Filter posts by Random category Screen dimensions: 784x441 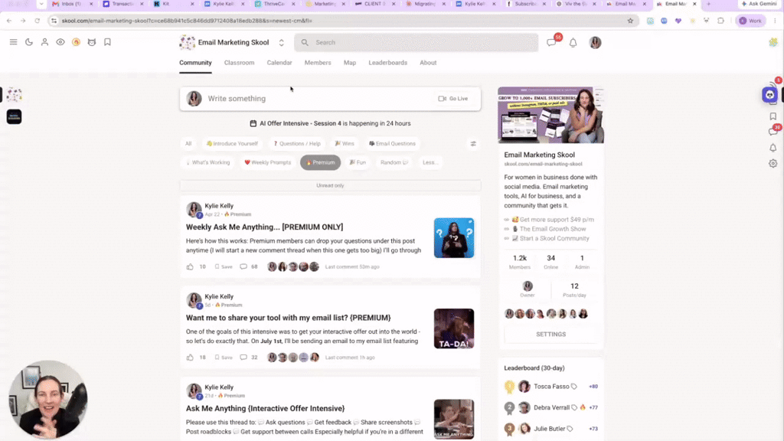pos(394,162)
